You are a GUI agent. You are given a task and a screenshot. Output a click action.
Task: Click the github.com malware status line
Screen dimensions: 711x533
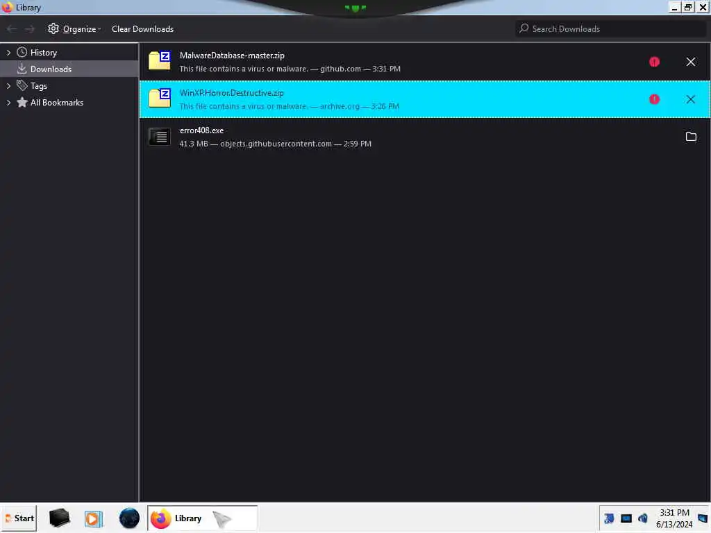pyautogui.click(x=290, y=69)
